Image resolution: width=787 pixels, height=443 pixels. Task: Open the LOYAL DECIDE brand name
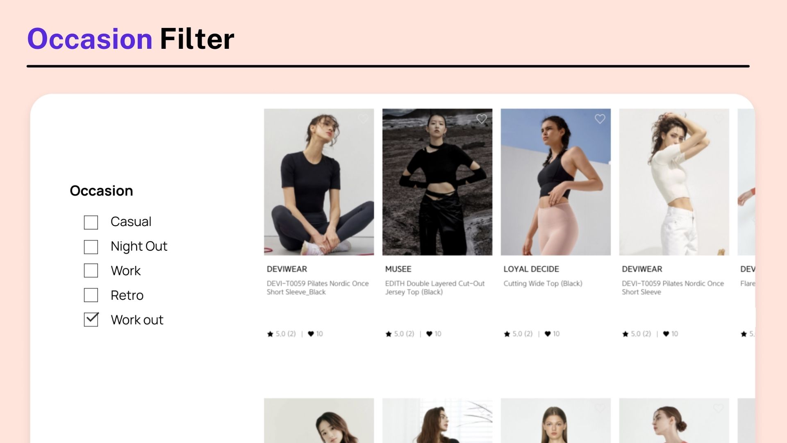pyautogui.click(x=531, y=269)
